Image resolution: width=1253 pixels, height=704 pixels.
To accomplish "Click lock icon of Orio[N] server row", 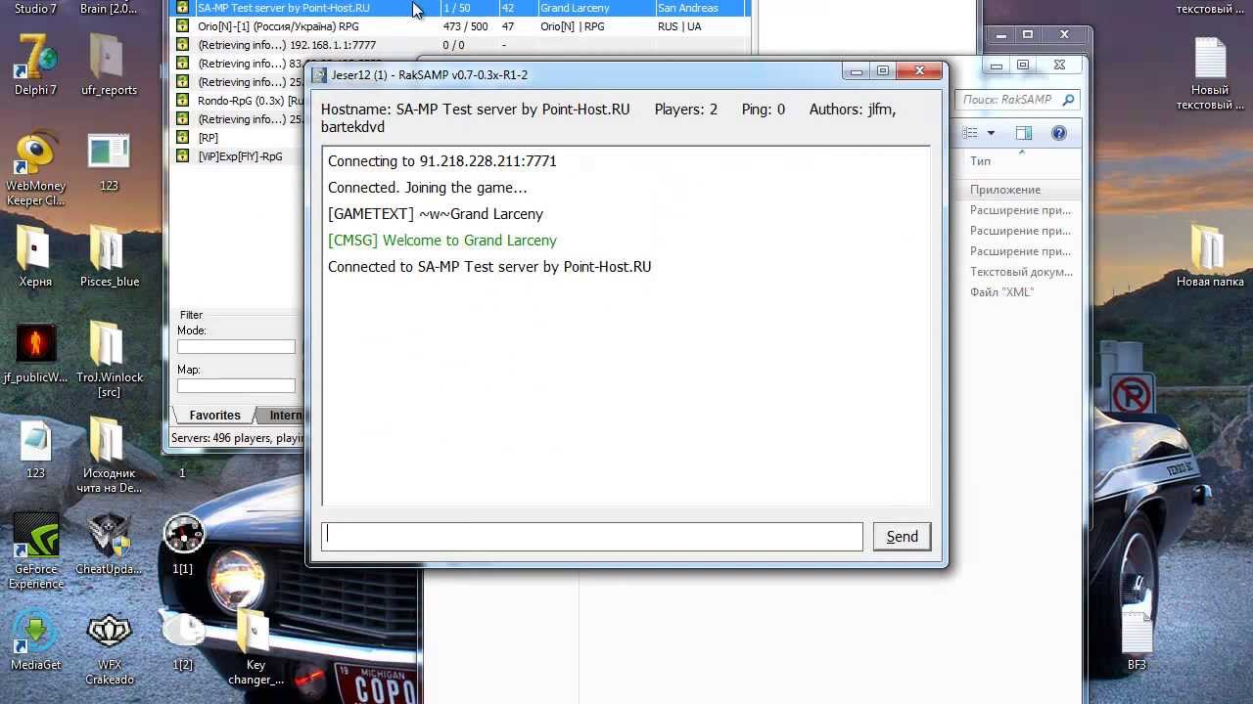I will (x=182, y=26).
